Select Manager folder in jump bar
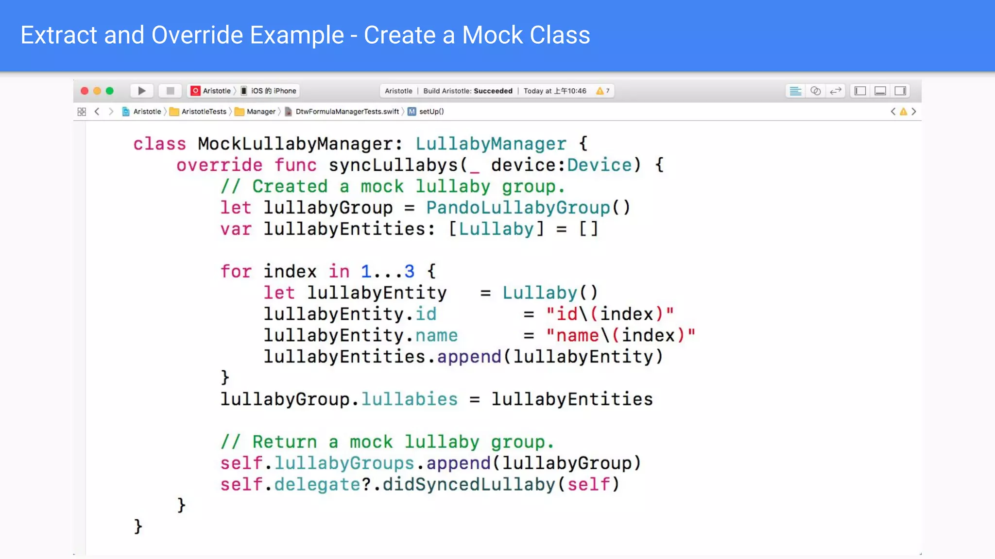The height and width of the screenshot is (559, 995). tap(256, 112)
